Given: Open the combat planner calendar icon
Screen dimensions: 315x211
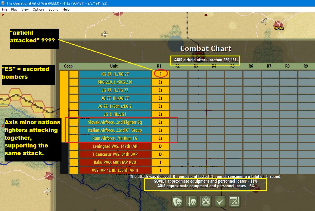Looking at the screenshot, I should [x=234, y=201].
